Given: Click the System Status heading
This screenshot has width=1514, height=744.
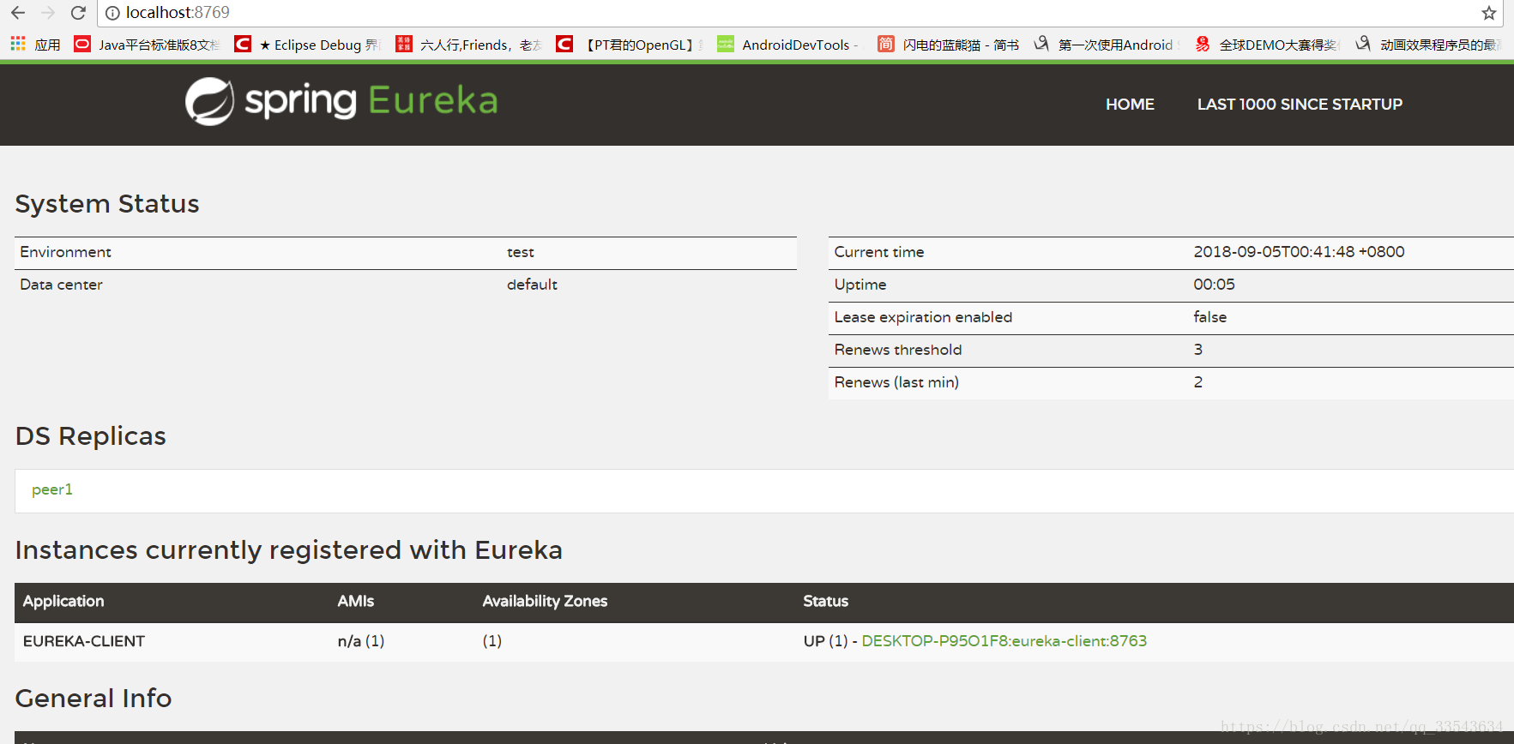Looking at the screenshot, I should point(107,204).
